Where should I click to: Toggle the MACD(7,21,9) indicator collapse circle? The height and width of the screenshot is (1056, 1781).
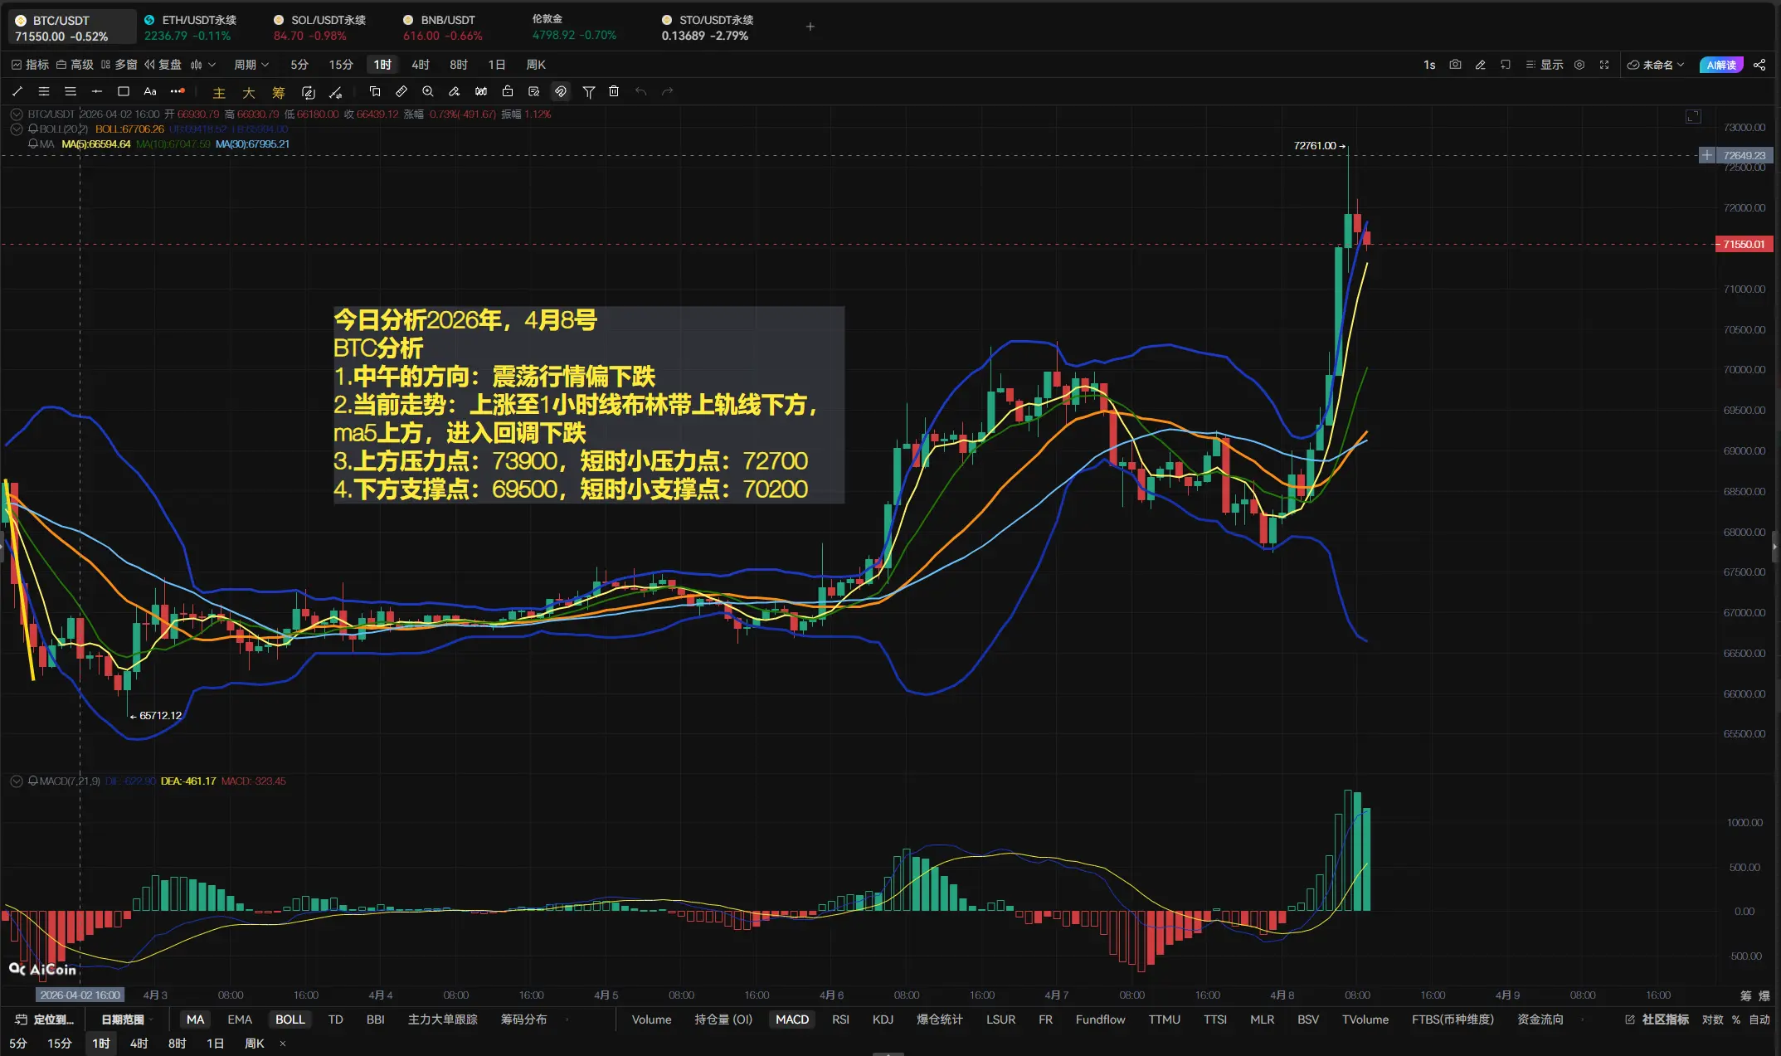coord(16,781)
